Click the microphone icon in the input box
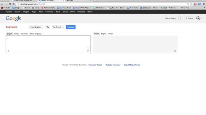This screenshot has width=206, height=115. (8, 51)
